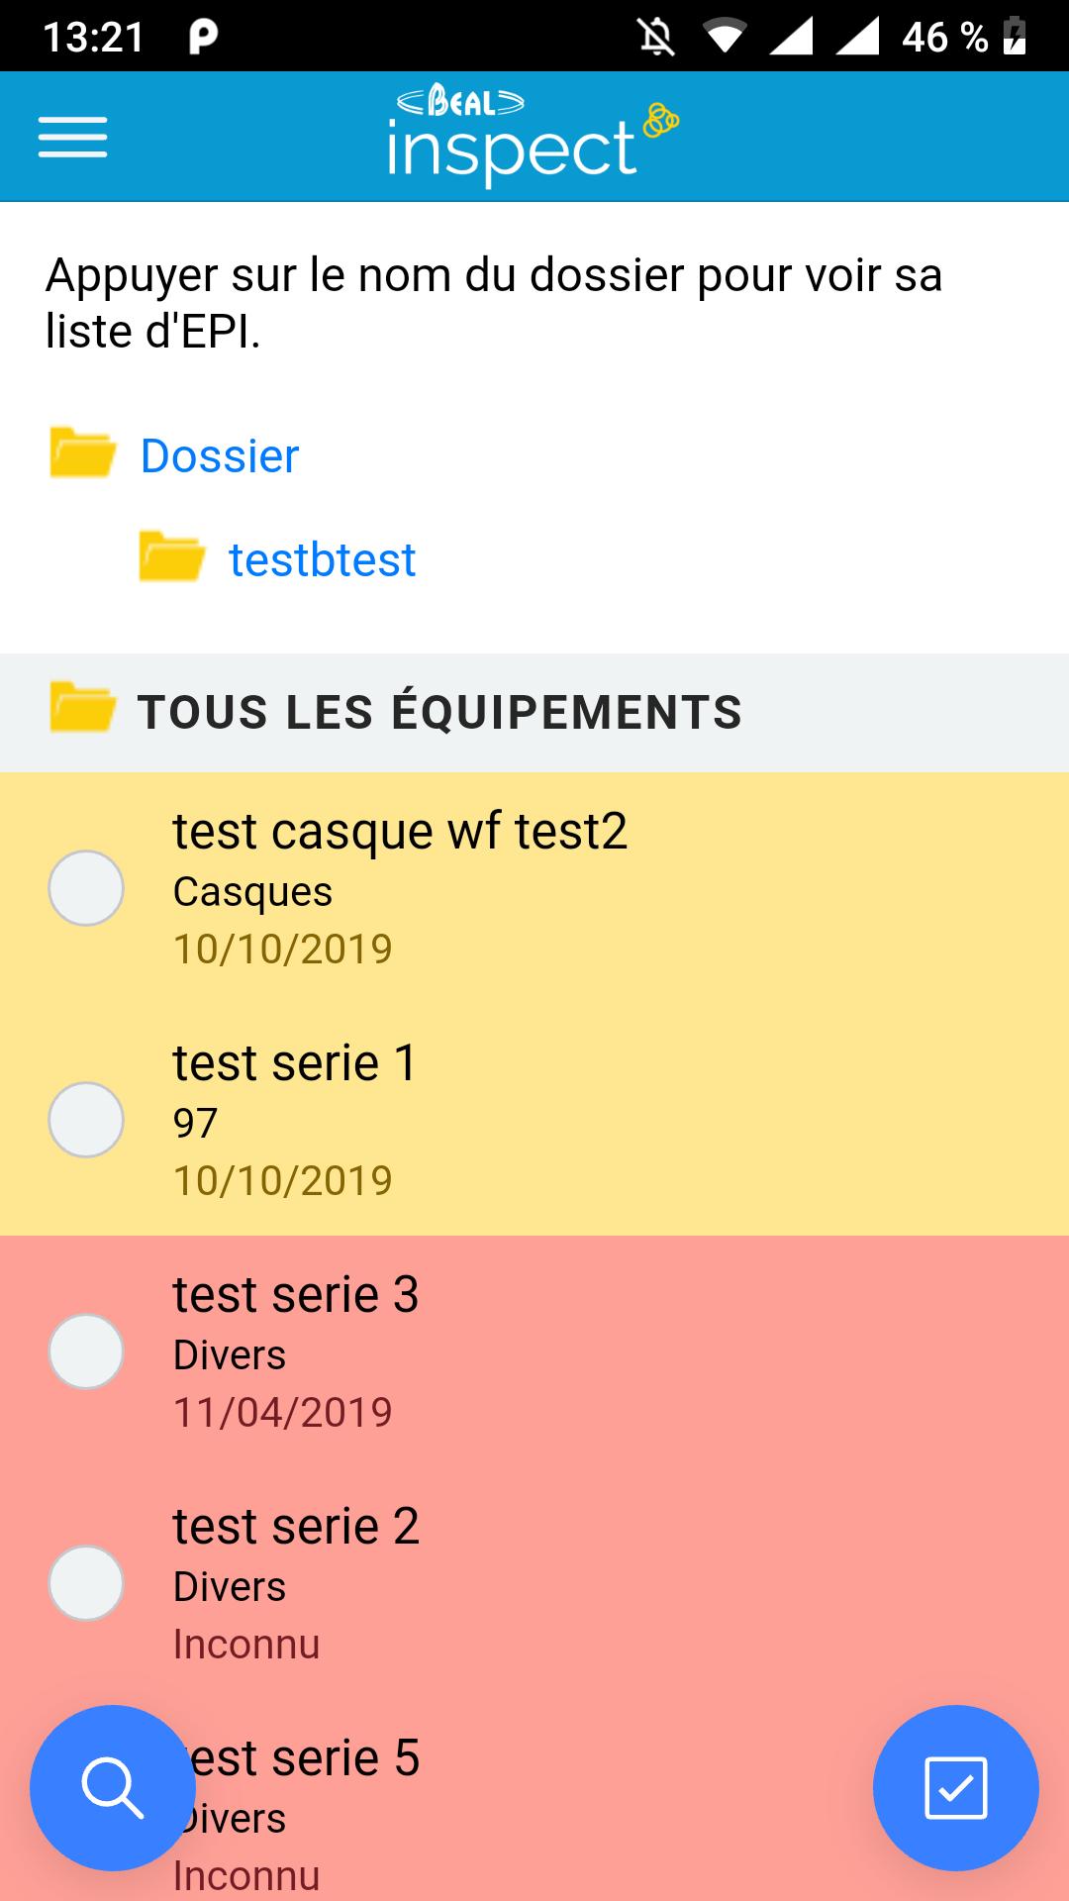Click the Tous les équipements folder icon
1069x1901 pixels.
coord(82,707)
